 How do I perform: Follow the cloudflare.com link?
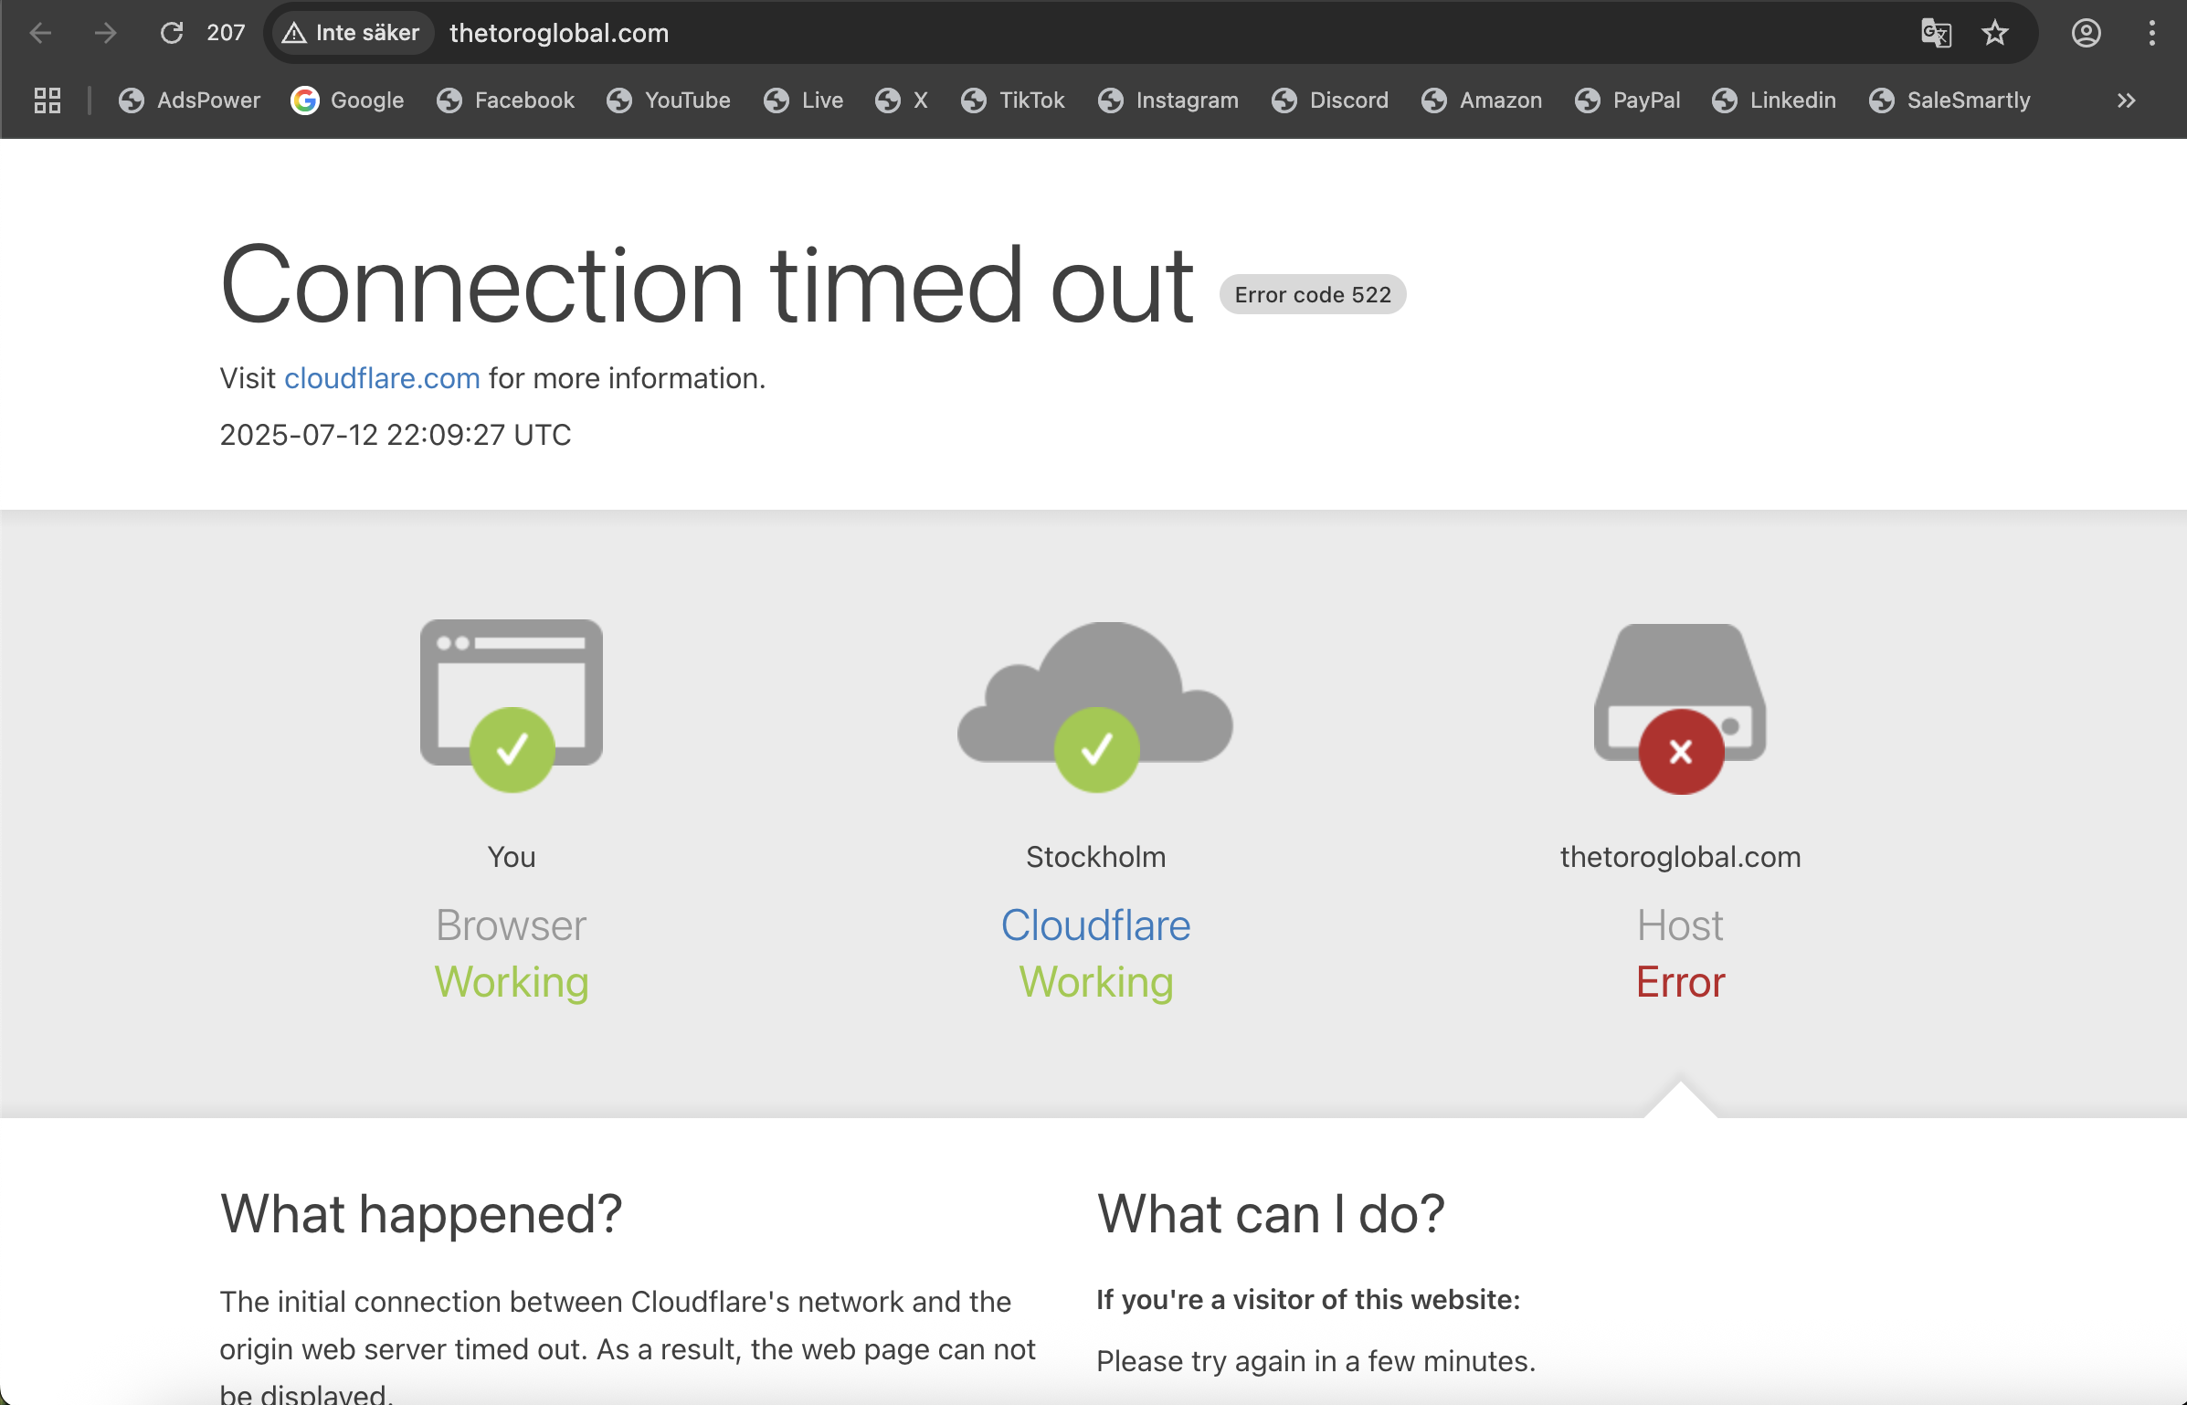[382, 378]
